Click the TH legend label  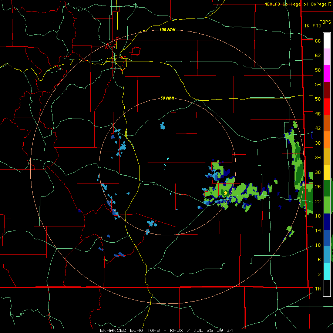(318, 289)
